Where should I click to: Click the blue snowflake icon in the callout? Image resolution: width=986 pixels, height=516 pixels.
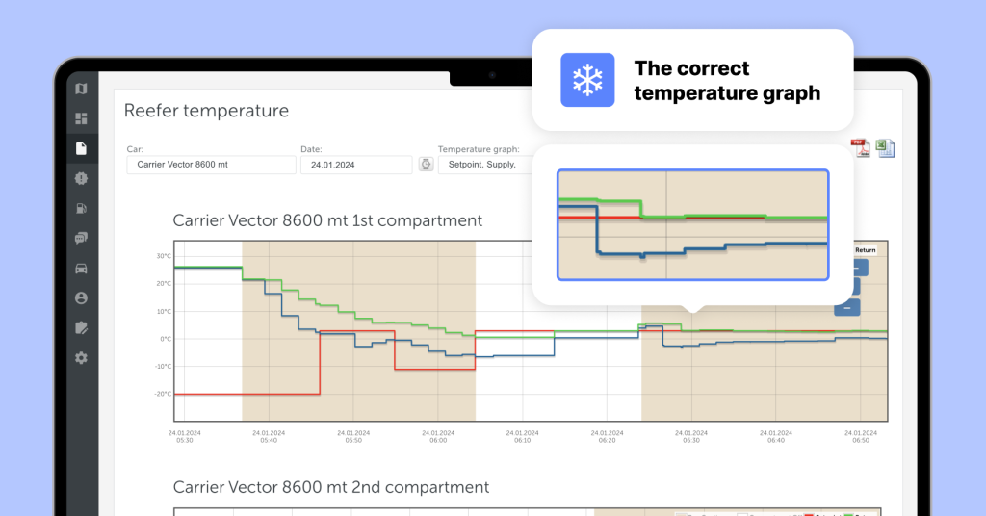(x=587, y=80)
